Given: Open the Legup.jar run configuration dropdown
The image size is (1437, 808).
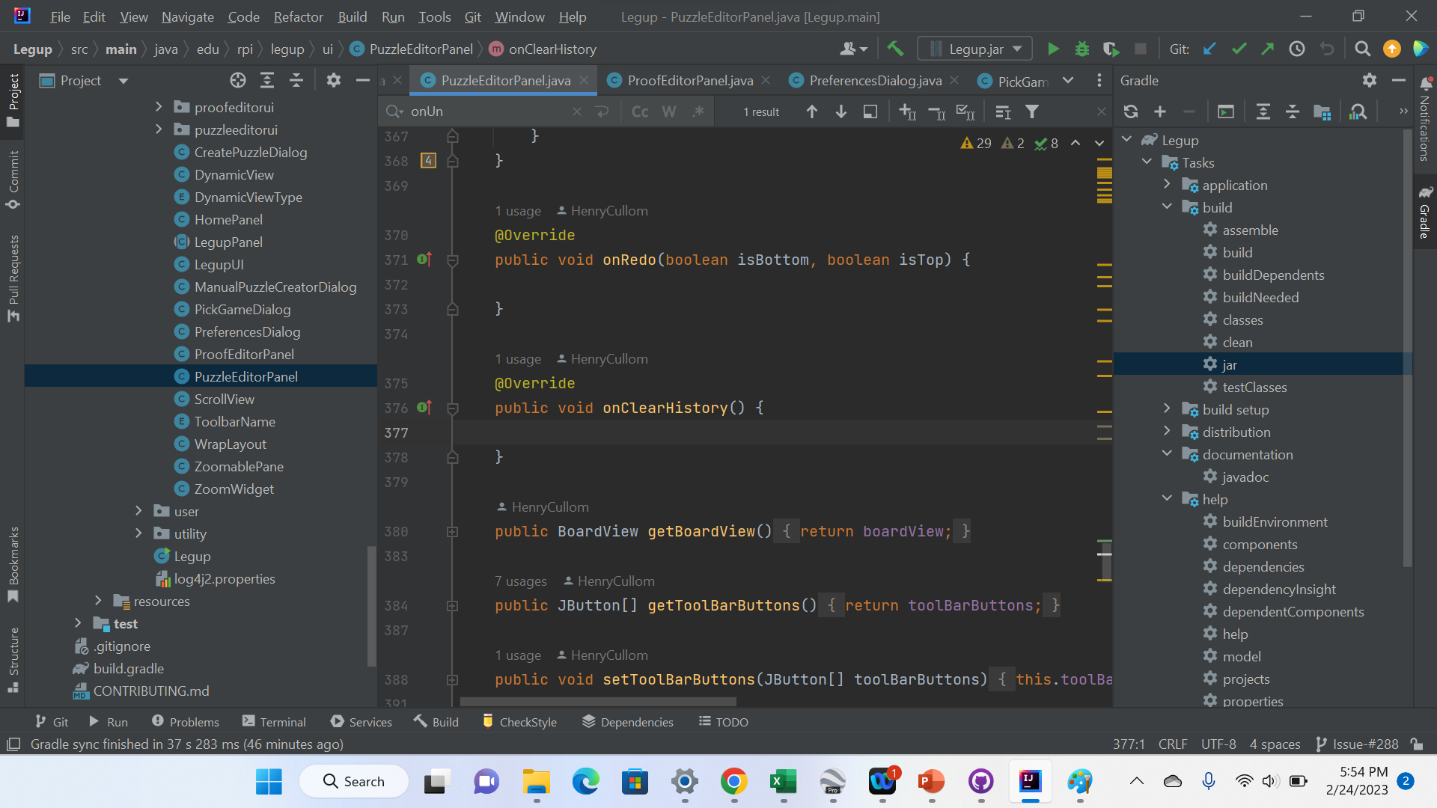Looking at the screenshot, I should click(x=1015, y=48).
